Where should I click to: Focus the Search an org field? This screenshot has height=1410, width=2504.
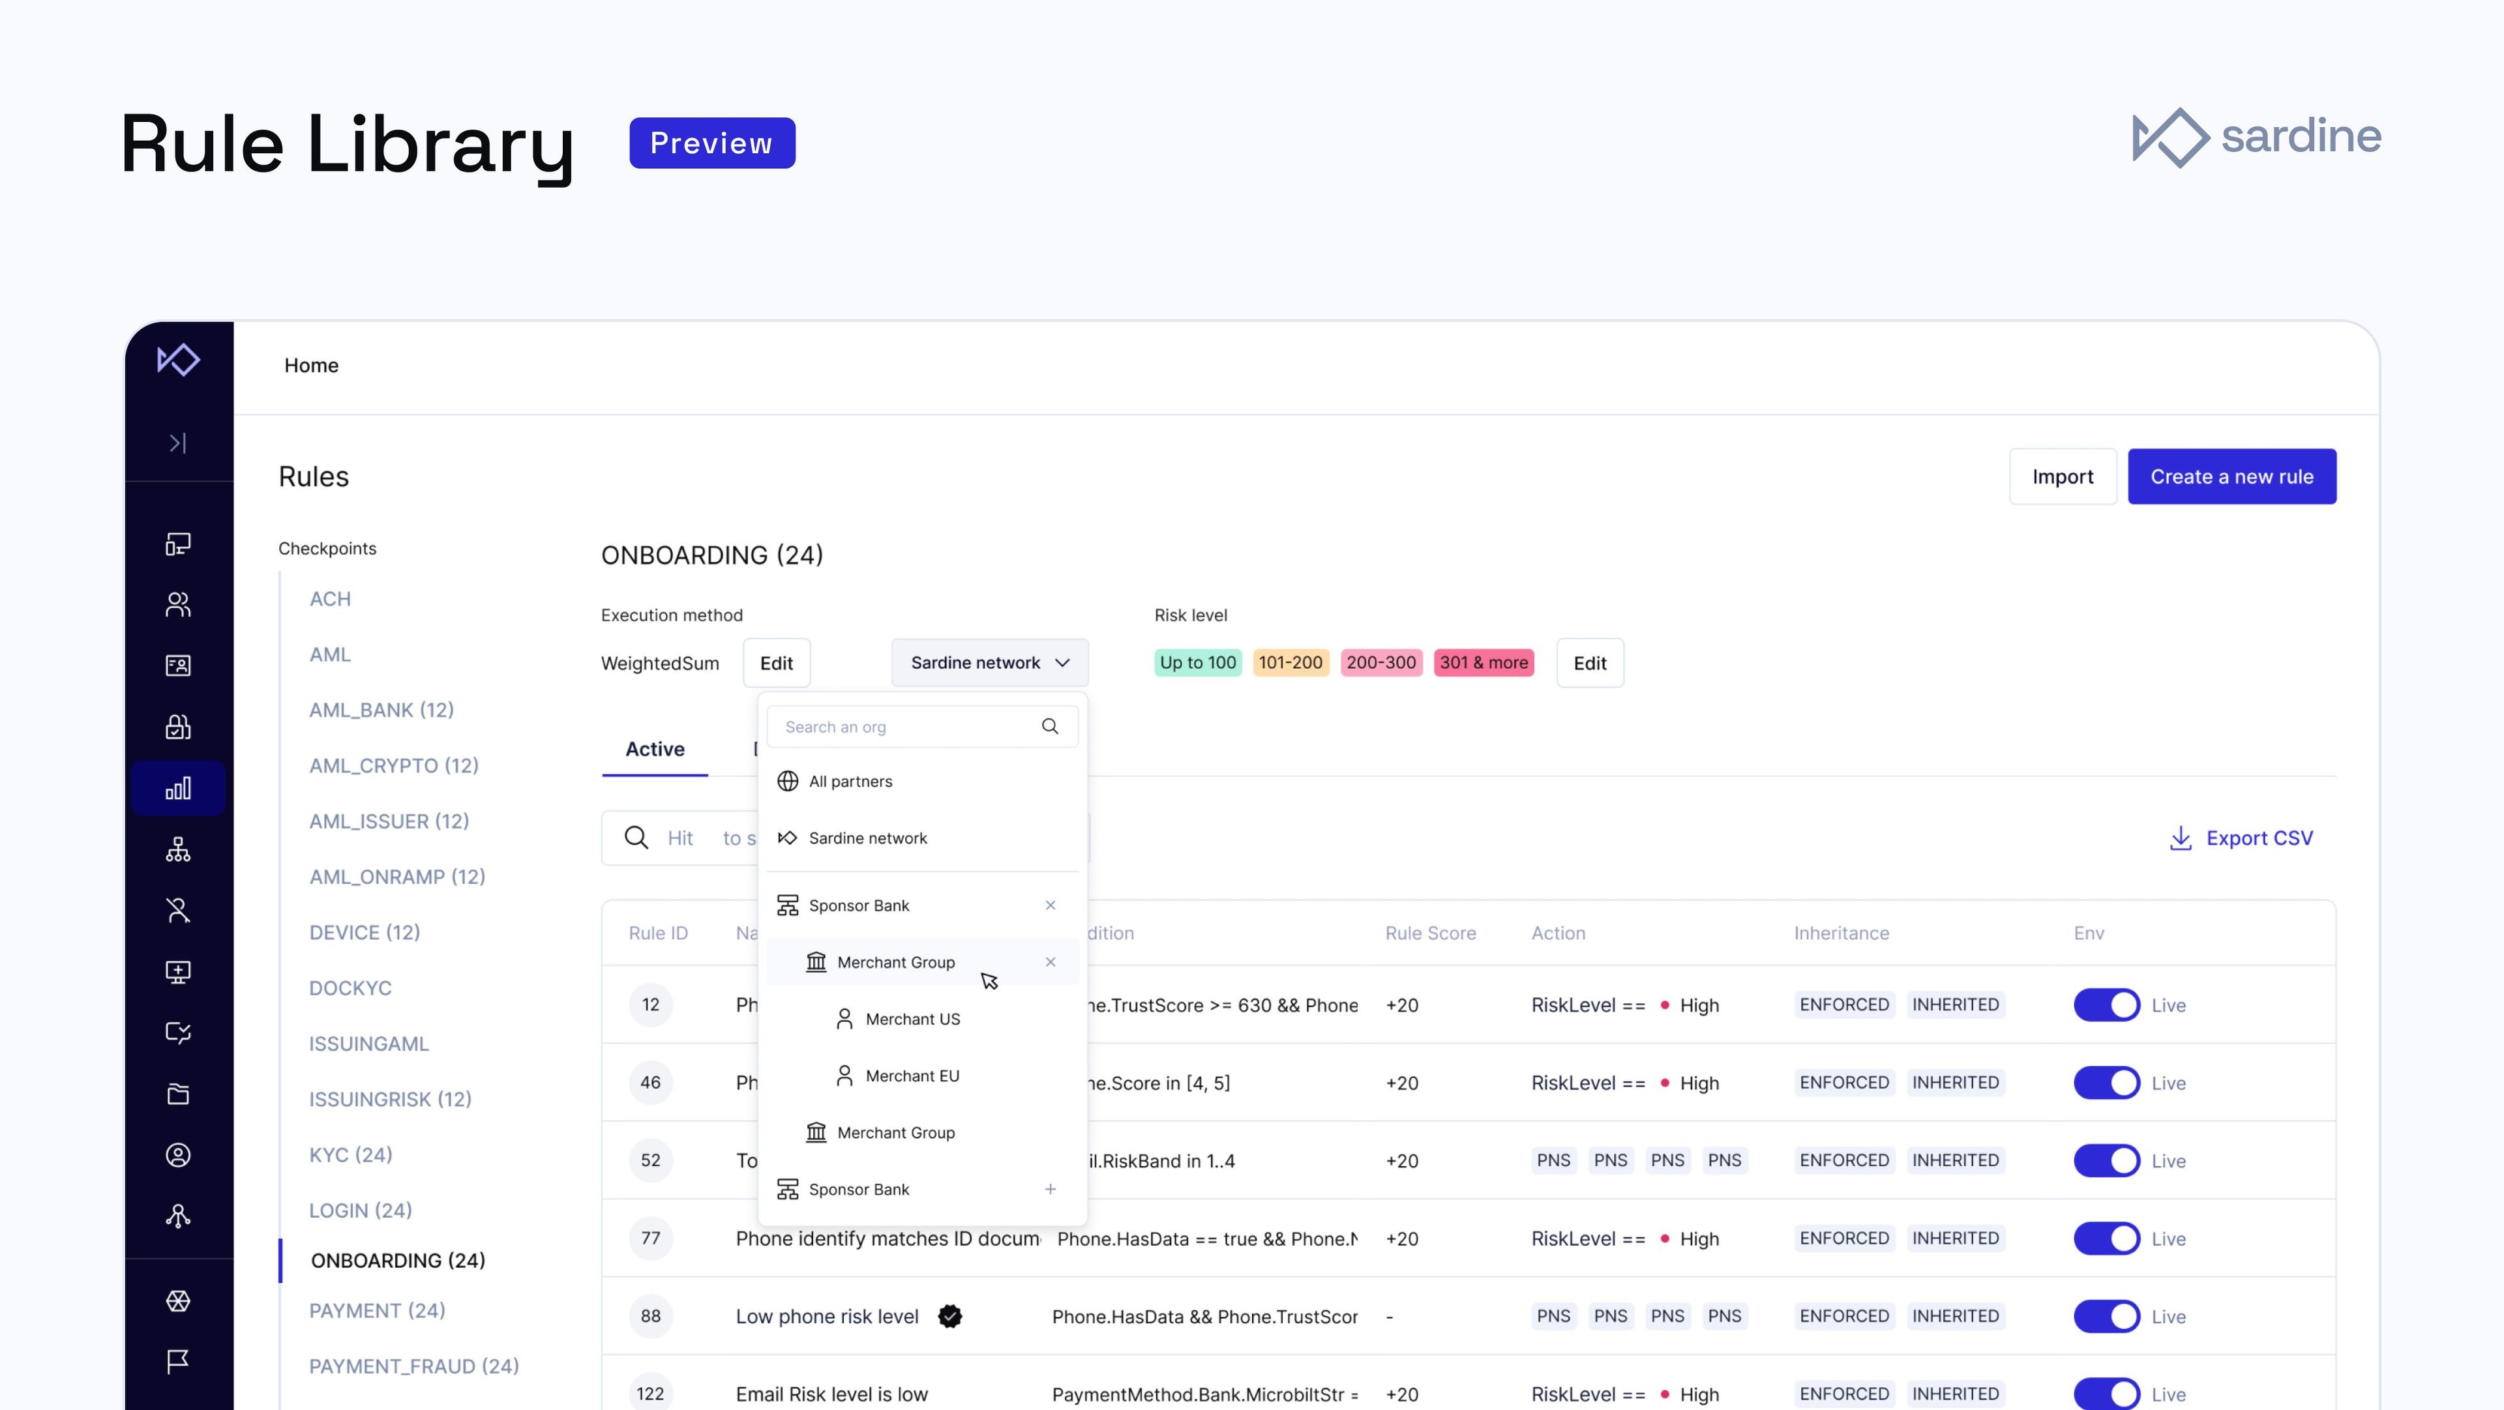(923, 727)
